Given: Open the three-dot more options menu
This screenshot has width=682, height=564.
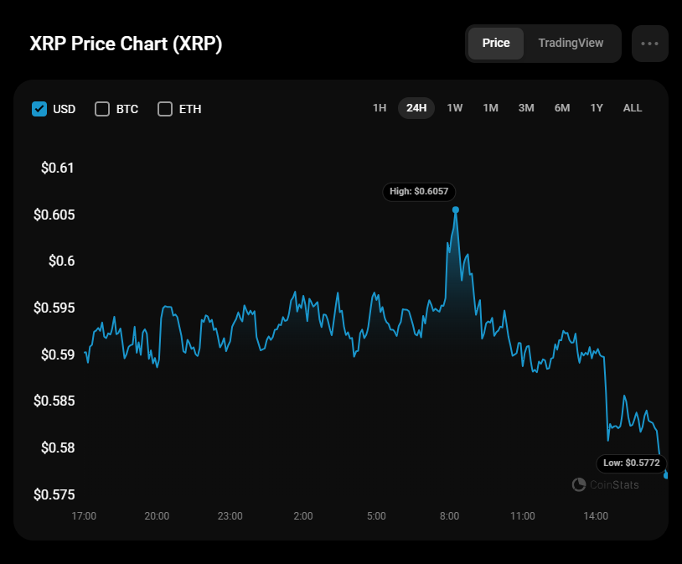Looking at the screenshot, I should coord(649,44).
